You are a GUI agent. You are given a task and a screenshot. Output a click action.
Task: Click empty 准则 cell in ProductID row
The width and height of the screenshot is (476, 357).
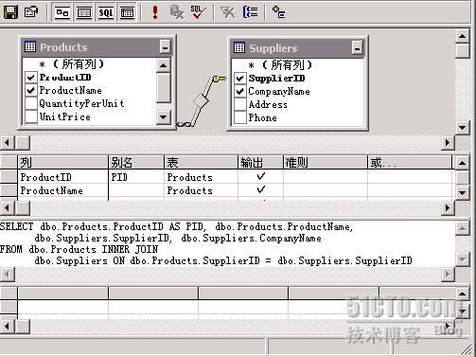326,177
